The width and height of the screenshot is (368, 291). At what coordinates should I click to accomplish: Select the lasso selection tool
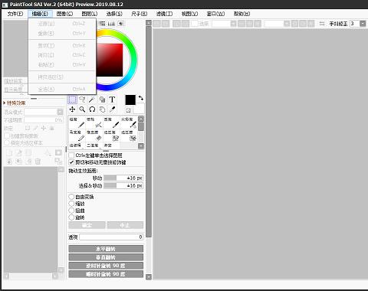(82, 100)
